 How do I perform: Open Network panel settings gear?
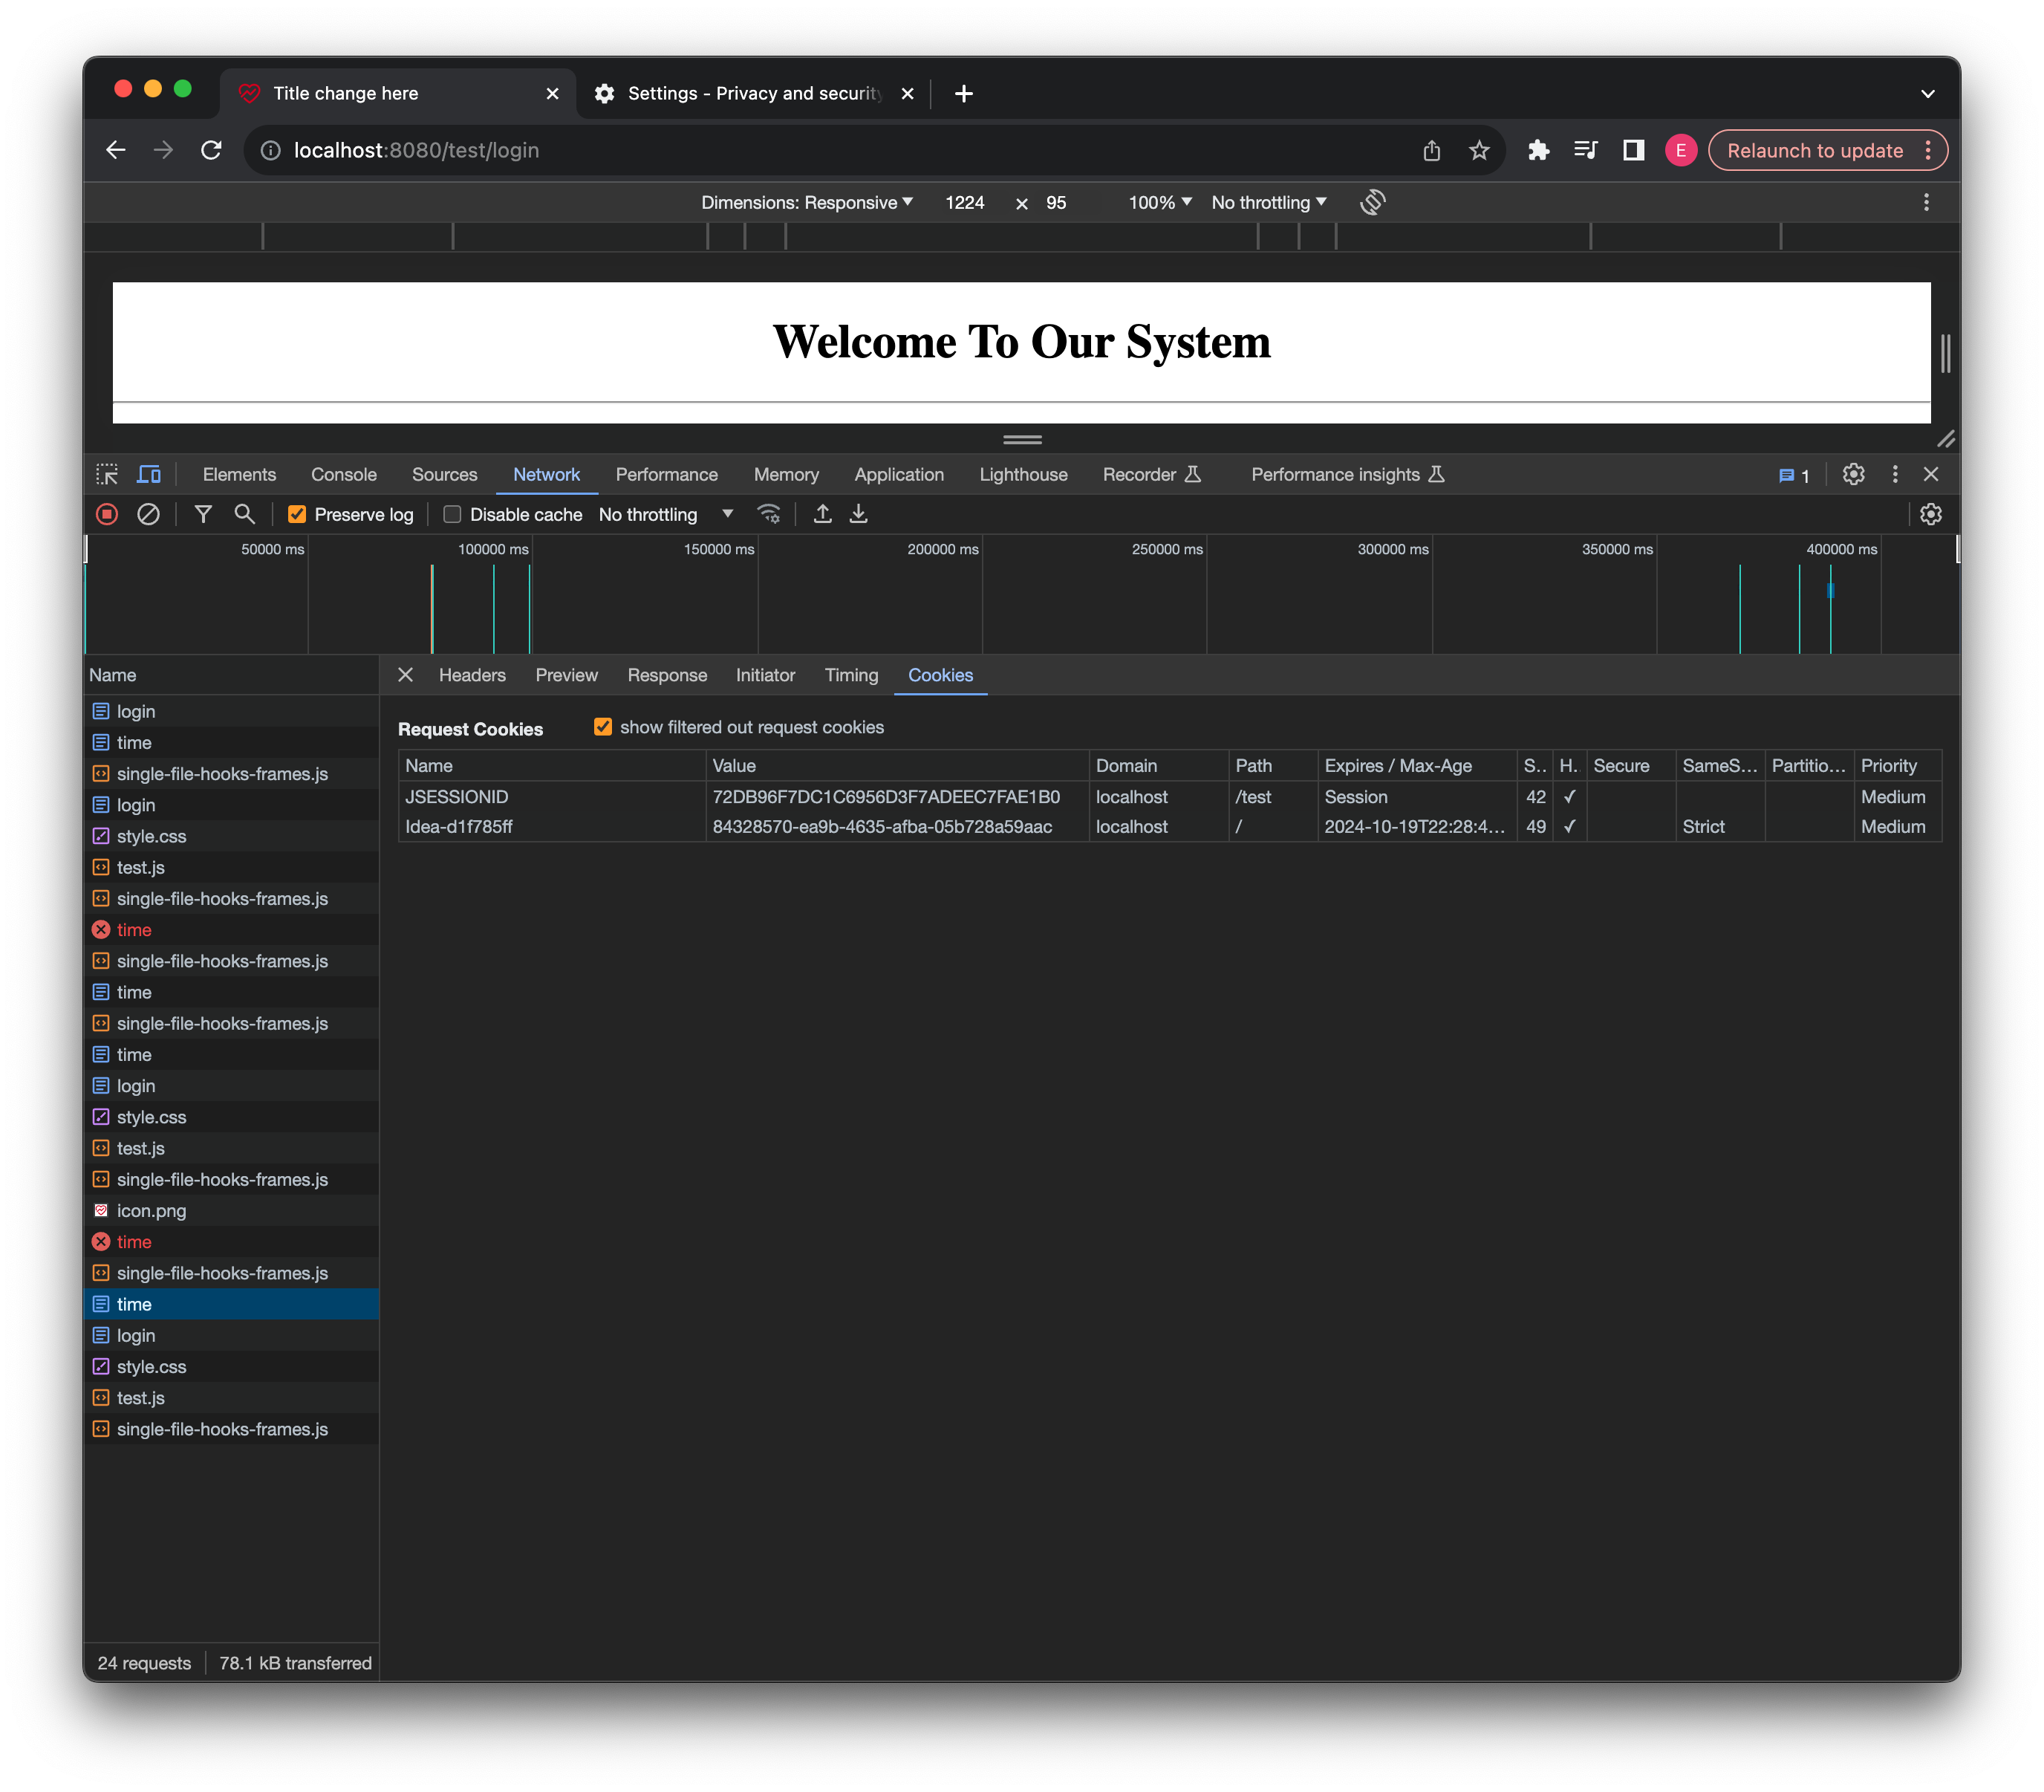coord(1930,514)
